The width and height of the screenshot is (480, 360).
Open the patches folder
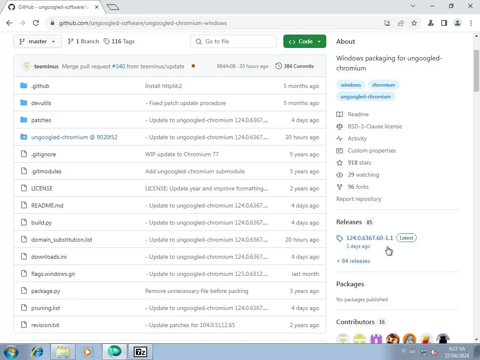click(x=41, y=120)
